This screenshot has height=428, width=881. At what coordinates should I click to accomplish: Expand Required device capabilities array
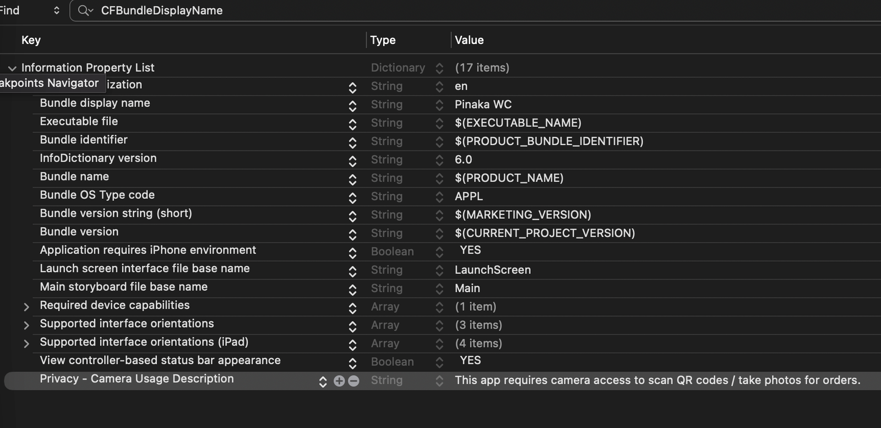(26, 307)
